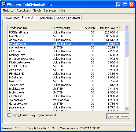Sort by Käyttäjänimi column header
Viewport: 136px width, 132px height.
point(66,28)
